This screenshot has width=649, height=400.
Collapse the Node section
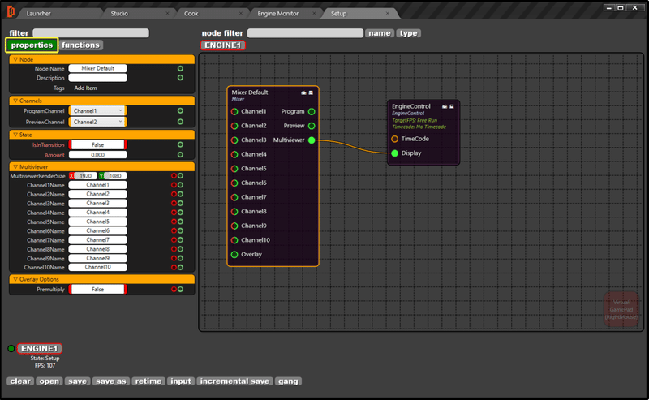tap(15, 59)
